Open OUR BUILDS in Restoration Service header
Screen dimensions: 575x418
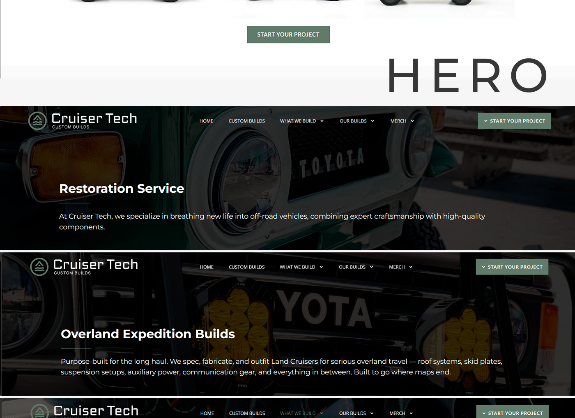point(353,121)
